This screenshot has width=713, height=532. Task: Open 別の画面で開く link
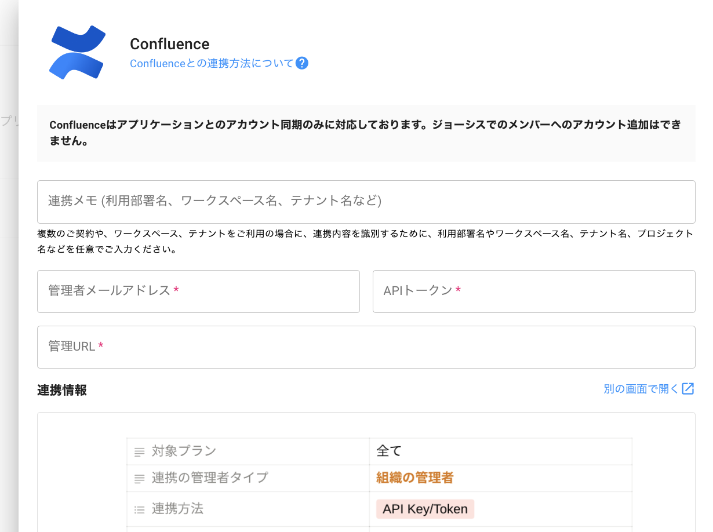641,389
